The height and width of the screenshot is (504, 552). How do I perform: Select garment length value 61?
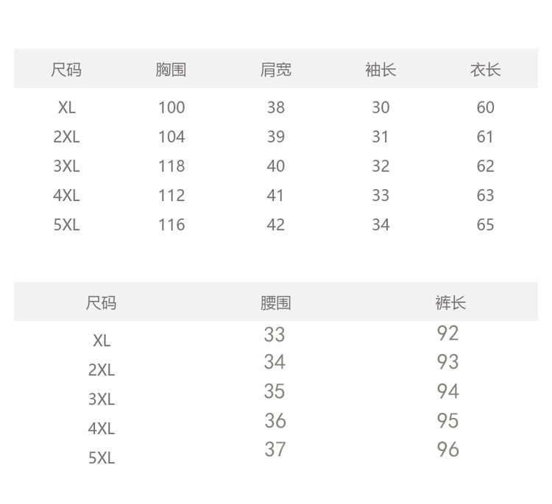[x=485, y=137]
